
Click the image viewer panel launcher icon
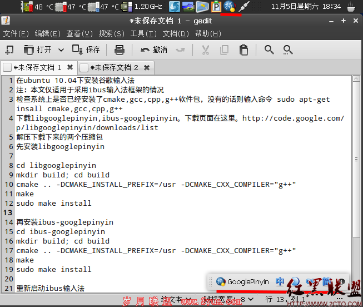[x=202, y=7]
